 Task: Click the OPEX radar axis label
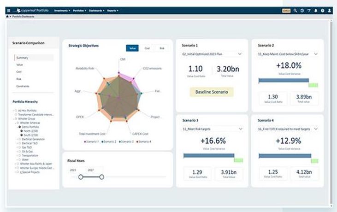coord(80,117)
